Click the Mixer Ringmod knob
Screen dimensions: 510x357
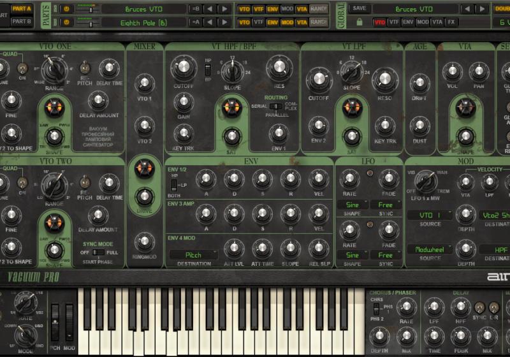[x=145, y=242]
